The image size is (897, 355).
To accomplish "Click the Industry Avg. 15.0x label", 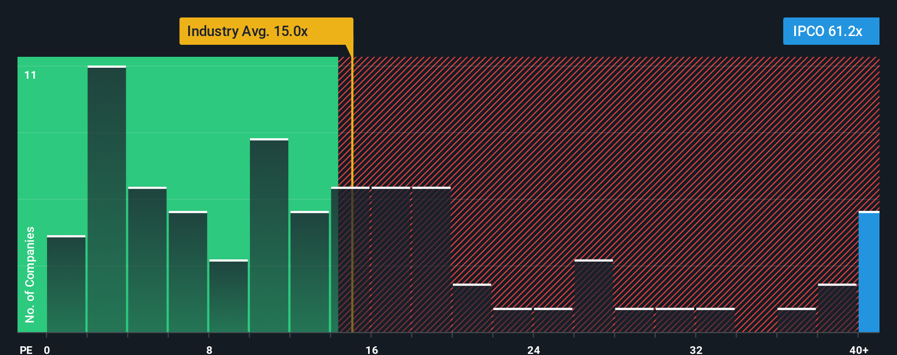I will point(266,31).
